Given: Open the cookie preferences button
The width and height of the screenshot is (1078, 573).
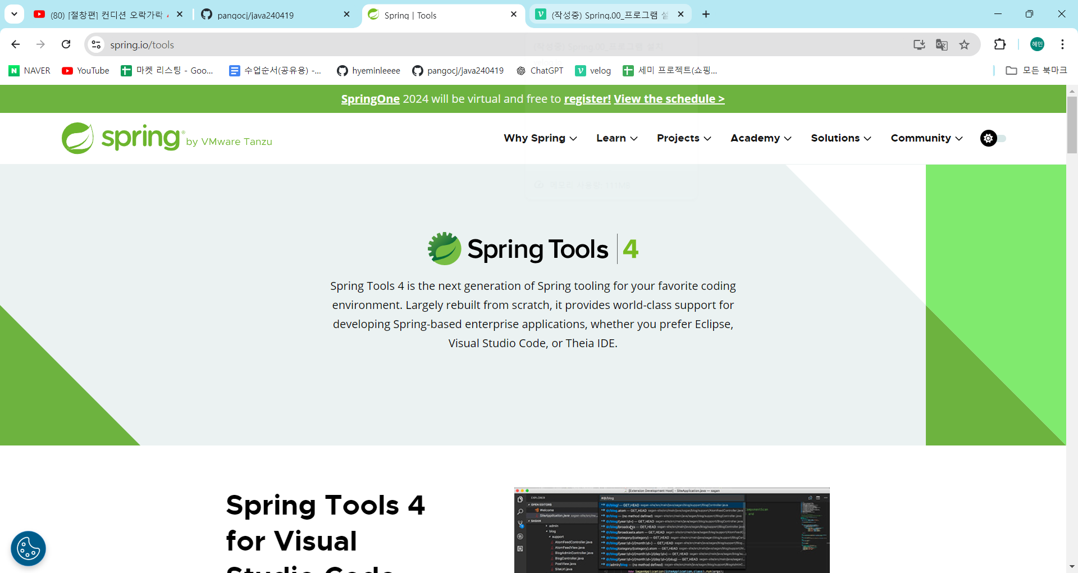Looking at the screenshot, I should point(28,548).
